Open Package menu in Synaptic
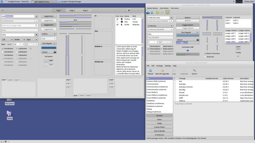 click(159, 66)
